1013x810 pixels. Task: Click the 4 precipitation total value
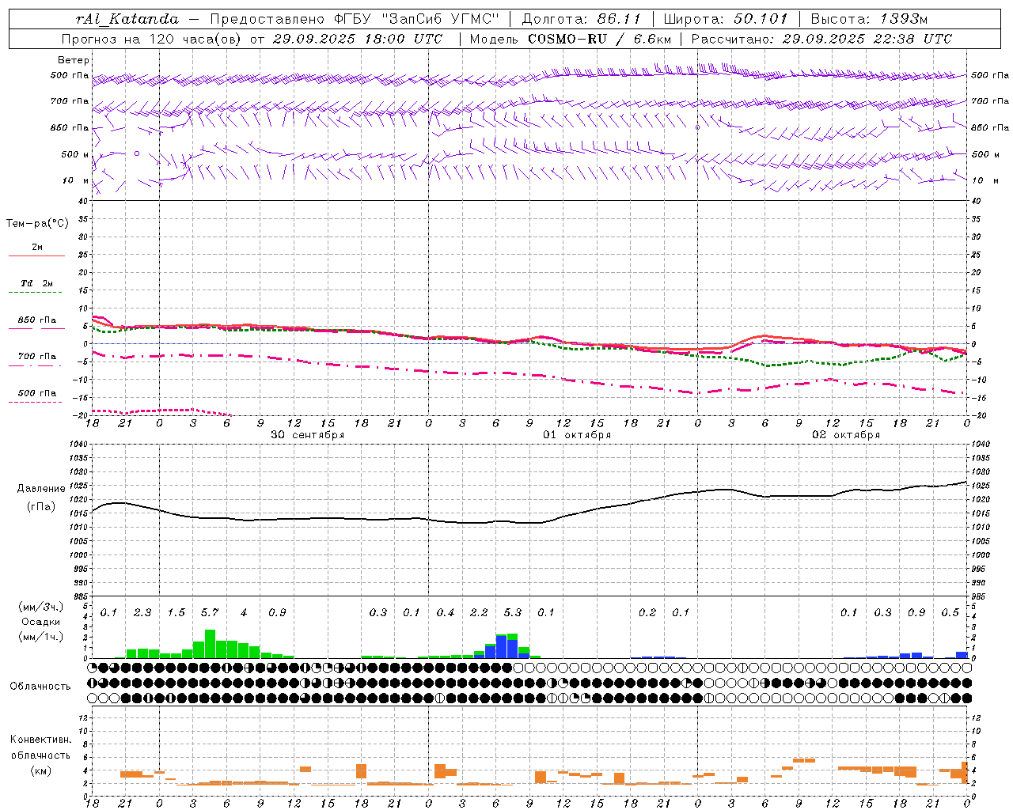pyautogui.click(x=244, y=612)
